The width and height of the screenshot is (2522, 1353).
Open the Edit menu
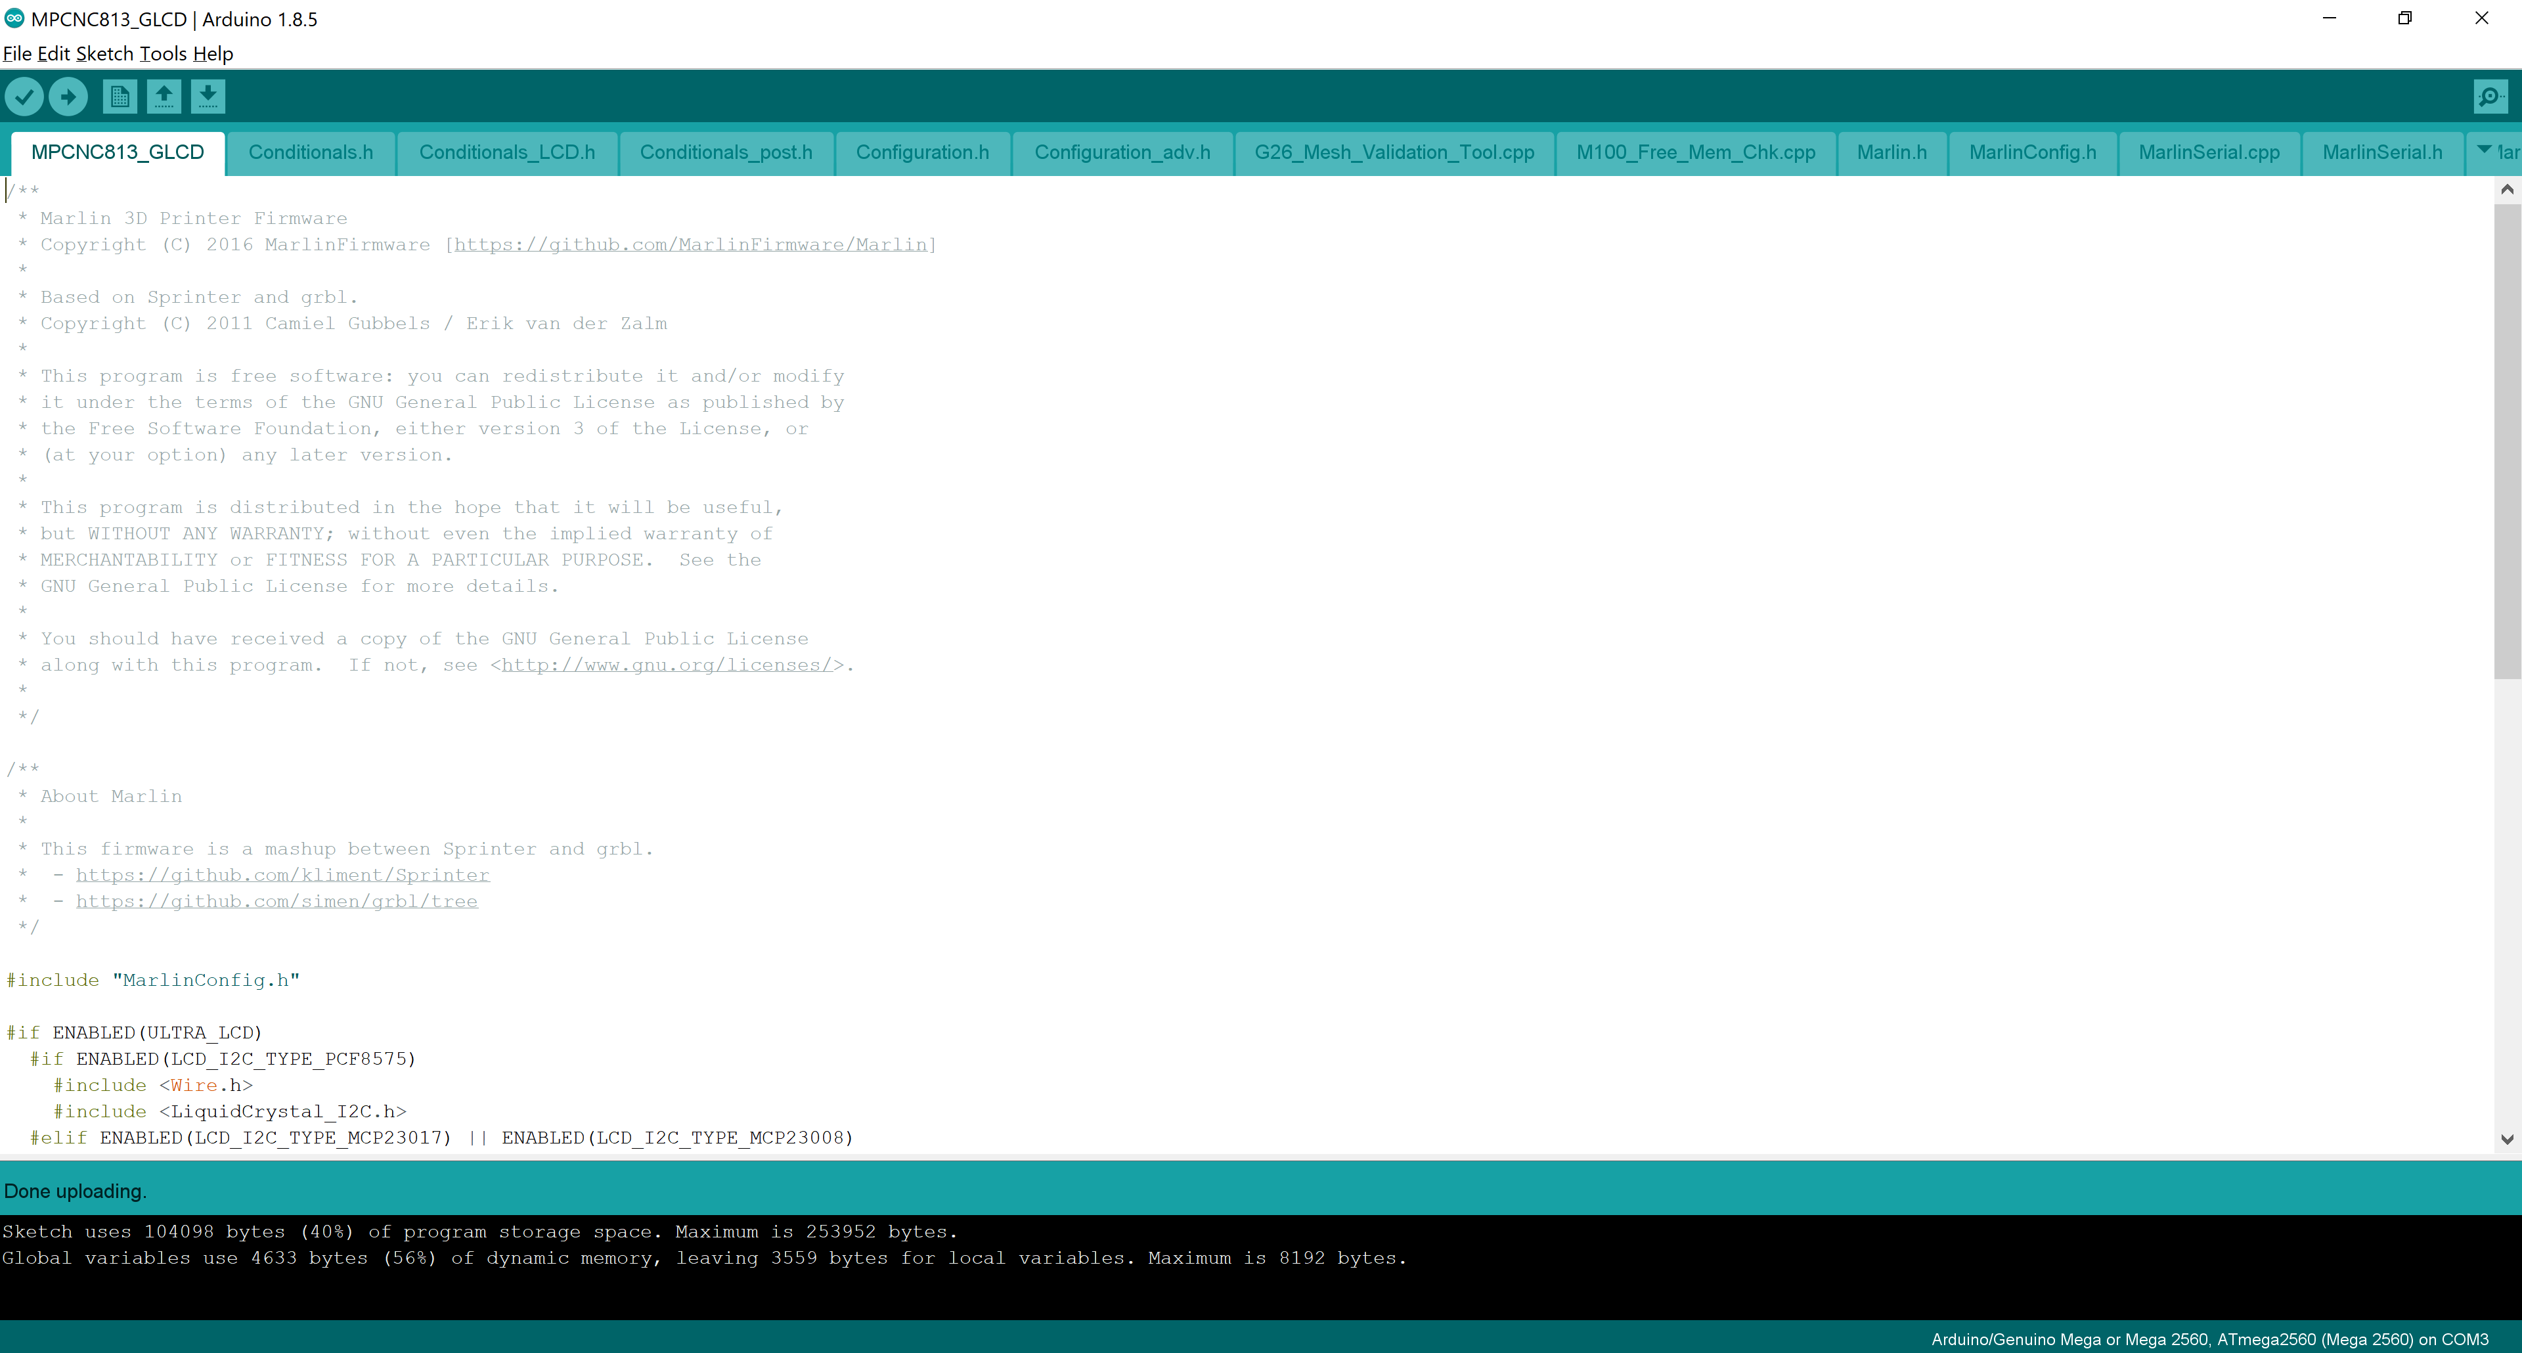click(x=53, y=54)
